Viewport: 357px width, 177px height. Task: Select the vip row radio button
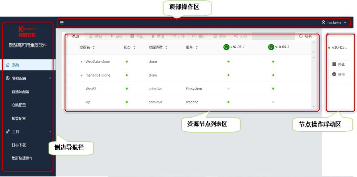(x=69, y=102)
